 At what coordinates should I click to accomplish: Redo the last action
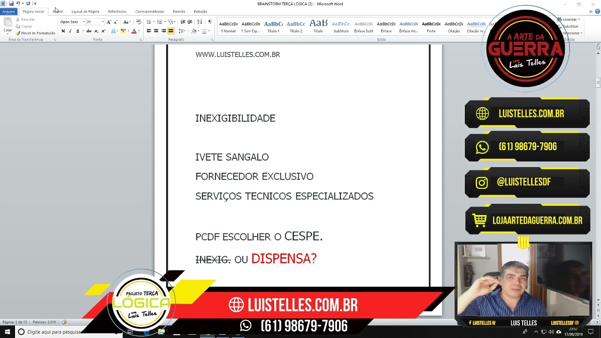click(x=28, y=4)
